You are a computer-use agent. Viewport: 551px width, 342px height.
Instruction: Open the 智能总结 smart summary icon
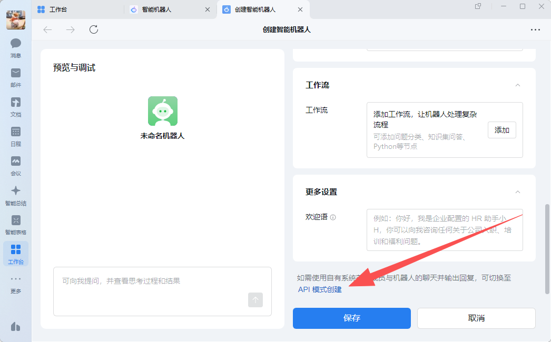point(16,191)
